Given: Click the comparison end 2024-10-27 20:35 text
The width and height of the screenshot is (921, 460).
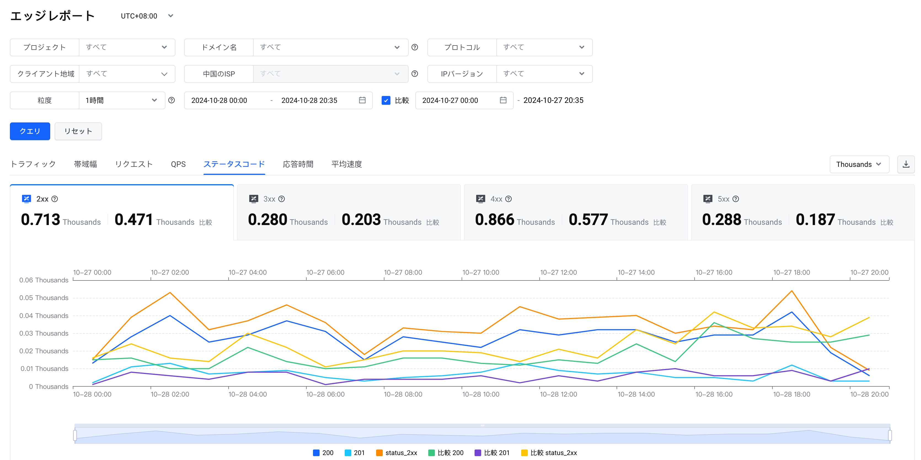Looking at the screenshot, I should [x=553, y=100].
